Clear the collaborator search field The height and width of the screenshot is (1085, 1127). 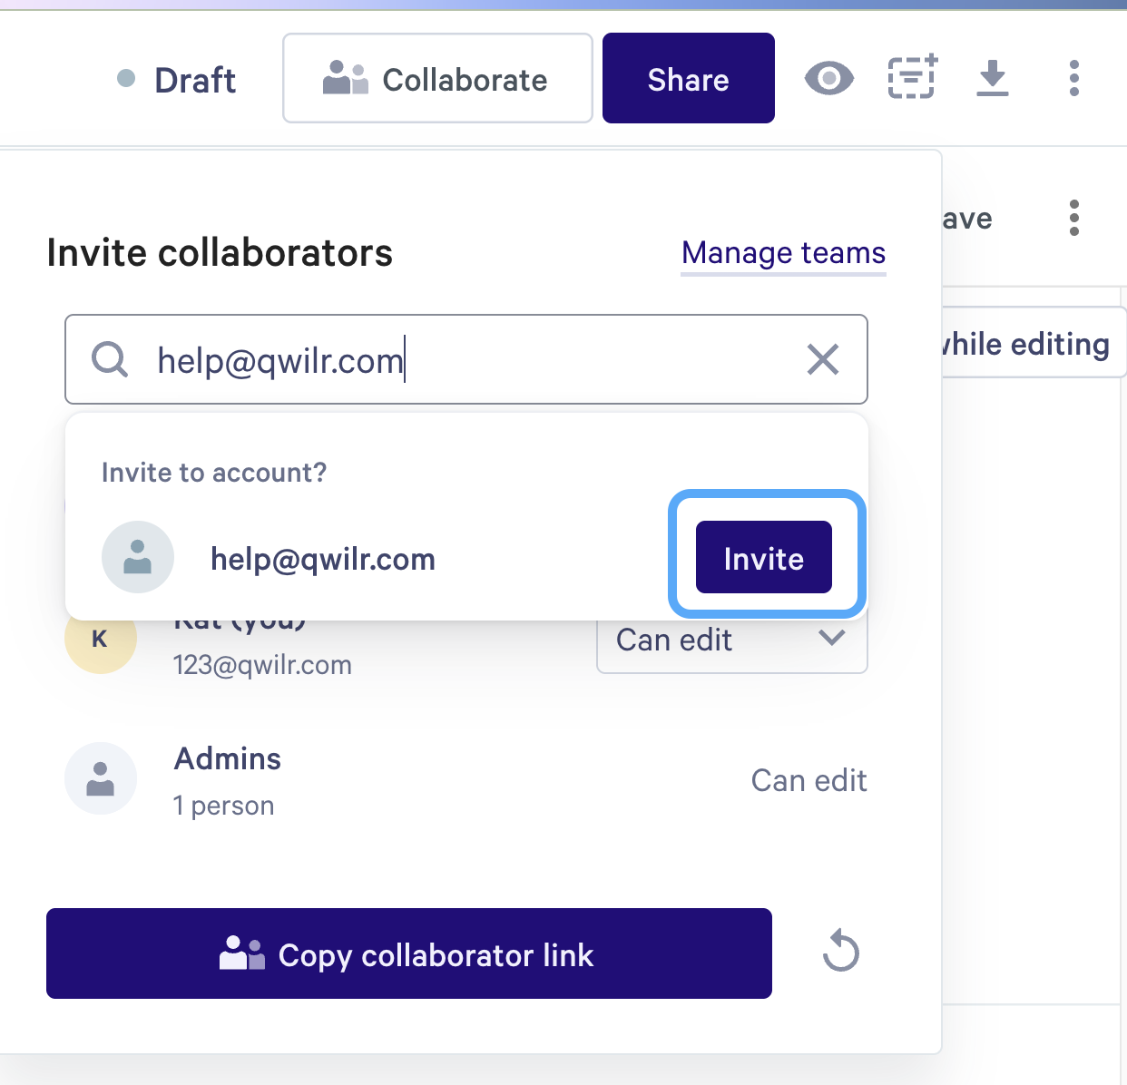[823, 360]
